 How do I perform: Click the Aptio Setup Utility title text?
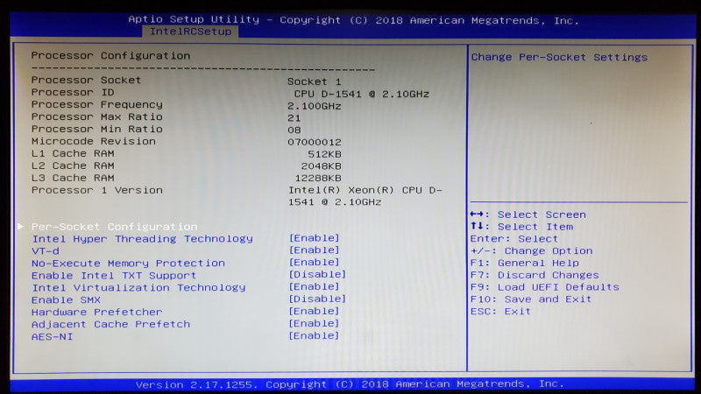(353, 20)
